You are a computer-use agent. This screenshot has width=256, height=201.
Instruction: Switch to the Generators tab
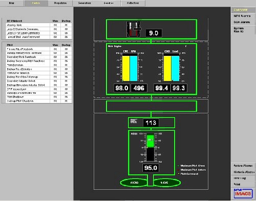click(x=84, y=3)
